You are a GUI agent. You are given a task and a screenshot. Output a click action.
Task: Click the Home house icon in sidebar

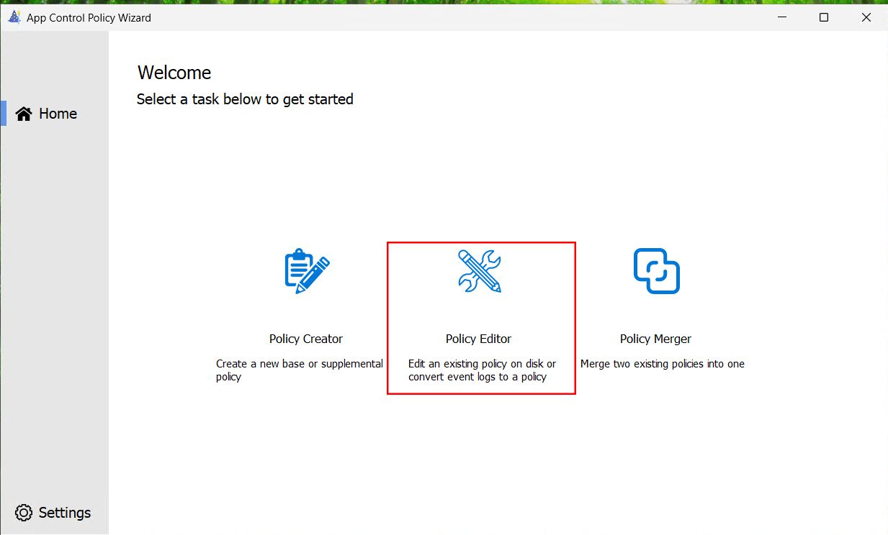click(24, 114)
